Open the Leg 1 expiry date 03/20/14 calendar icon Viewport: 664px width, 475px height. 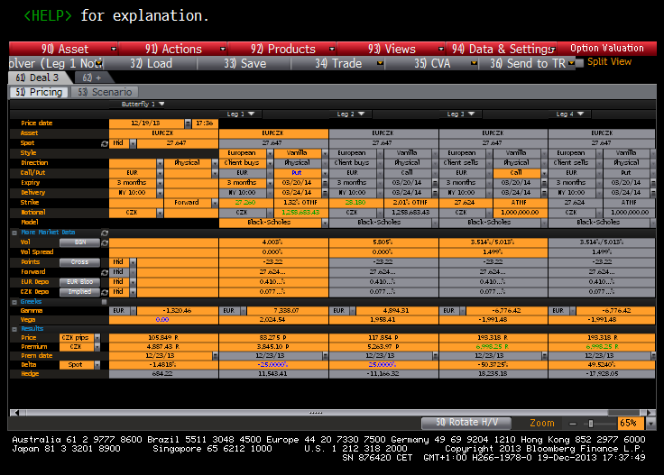point(325,183)
